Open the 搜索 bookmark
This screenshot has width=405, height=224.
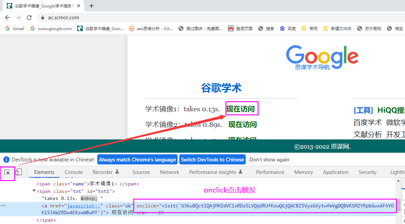(266, 29)
